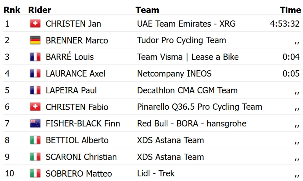Screen dimensions: 303x181
Task: Click the French flag beside BARRÉ Louis
Action: pos(35,57)
